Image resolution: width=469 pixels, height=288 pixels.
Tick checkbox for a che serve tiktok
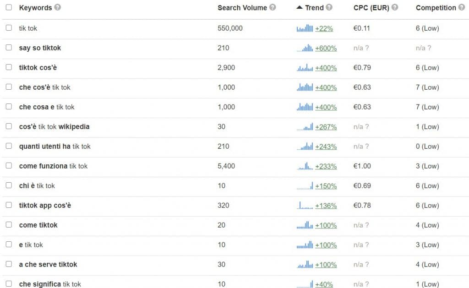pyautogui.click(x=9, y=264)
